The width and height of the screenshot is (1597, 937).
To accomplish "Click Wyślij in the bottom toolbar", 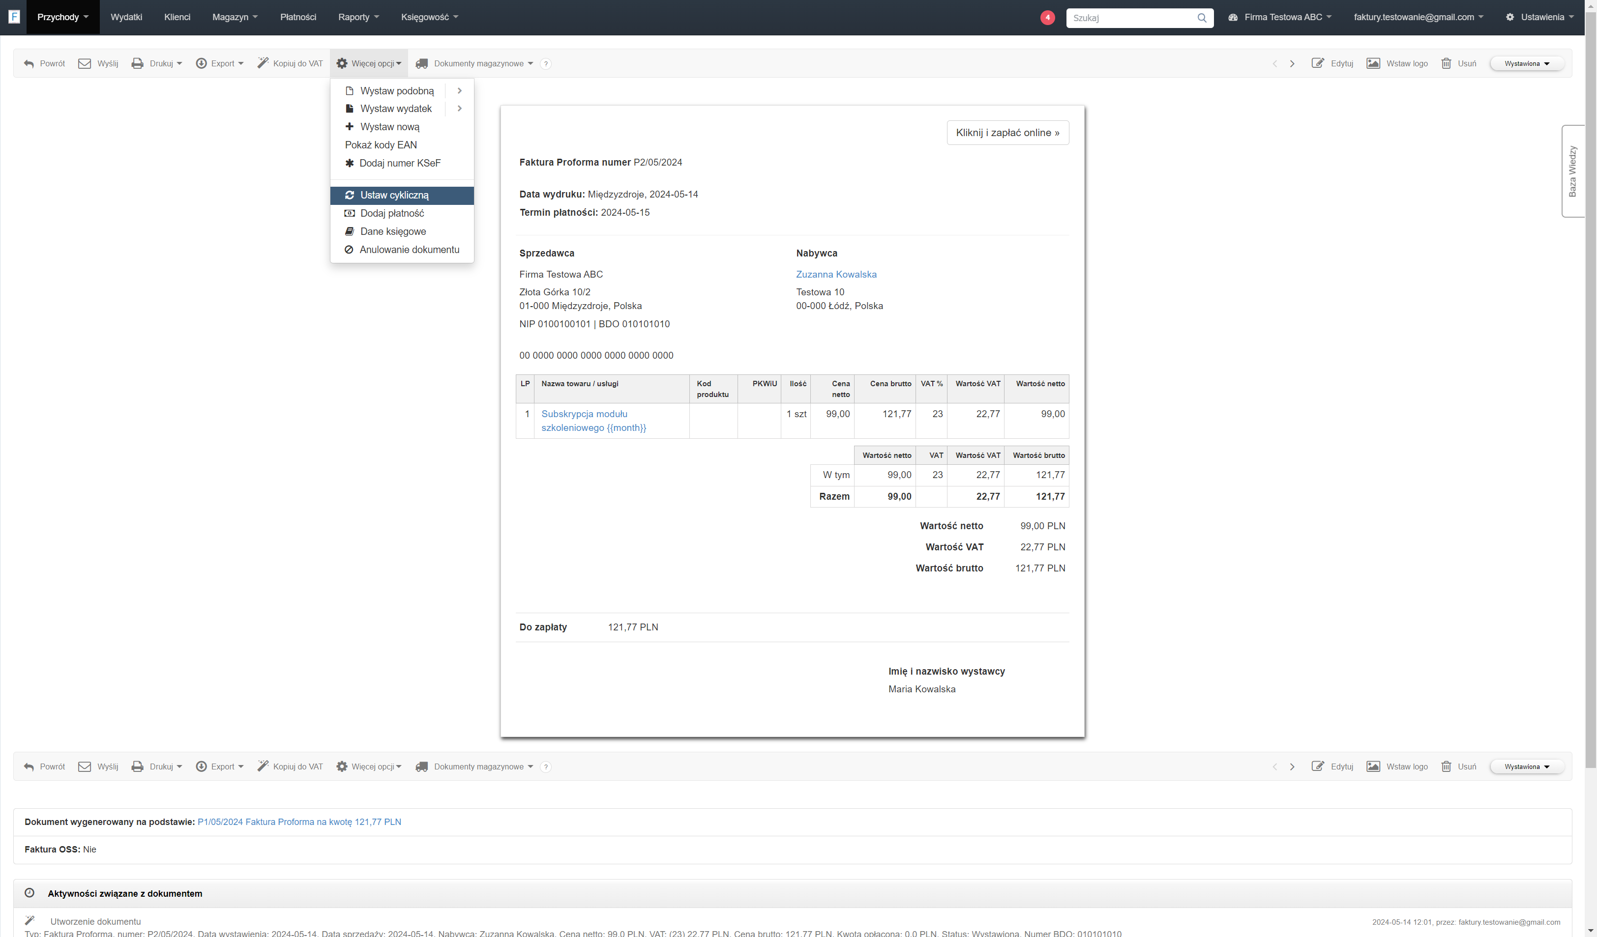I will 98,767.
